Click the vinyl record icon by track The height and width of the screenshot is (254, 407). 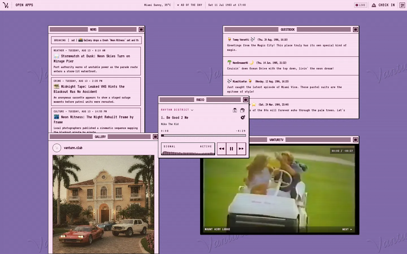[243, 117]
